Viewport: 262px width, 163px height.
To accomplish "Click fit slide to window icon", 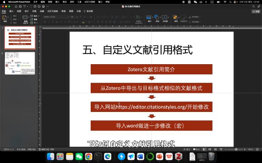I will point(257,150).
